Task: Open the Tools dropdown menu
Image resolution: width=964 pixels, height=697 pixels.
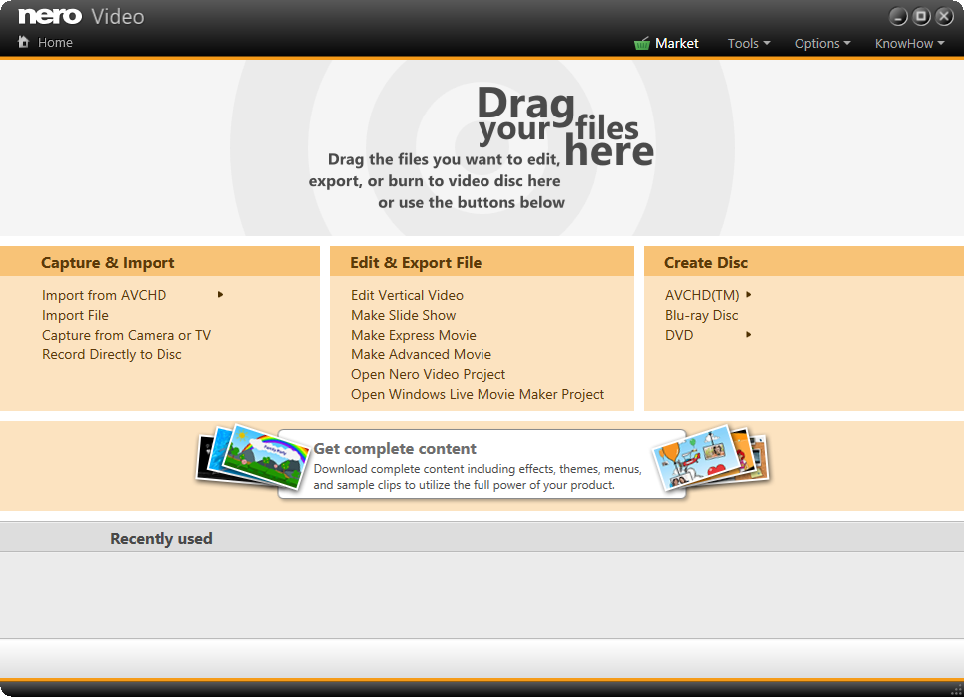Action: 749,43
